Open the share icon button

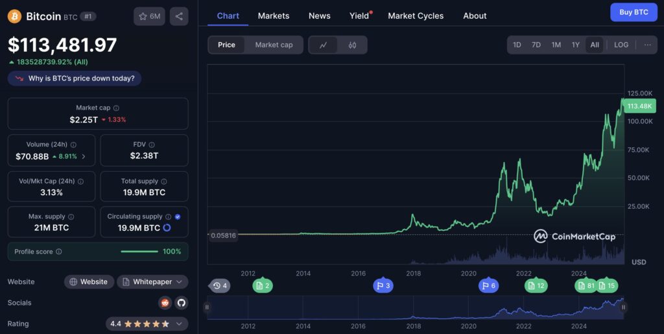[x=179, y=16]
